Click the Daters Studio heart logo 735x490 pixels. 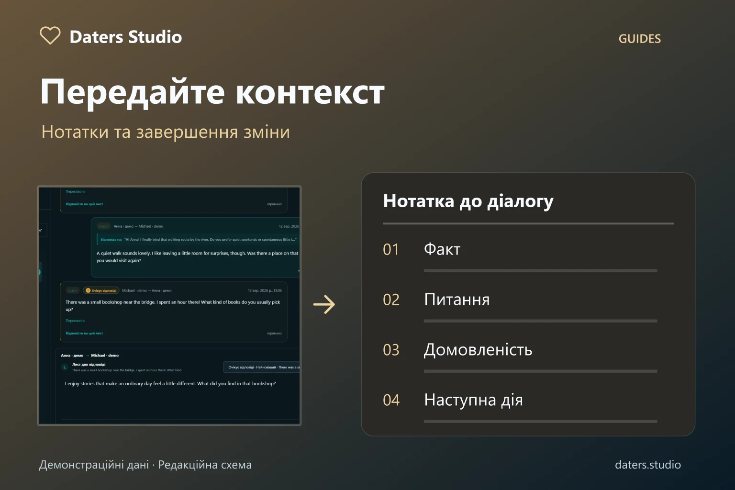[50, 36]
